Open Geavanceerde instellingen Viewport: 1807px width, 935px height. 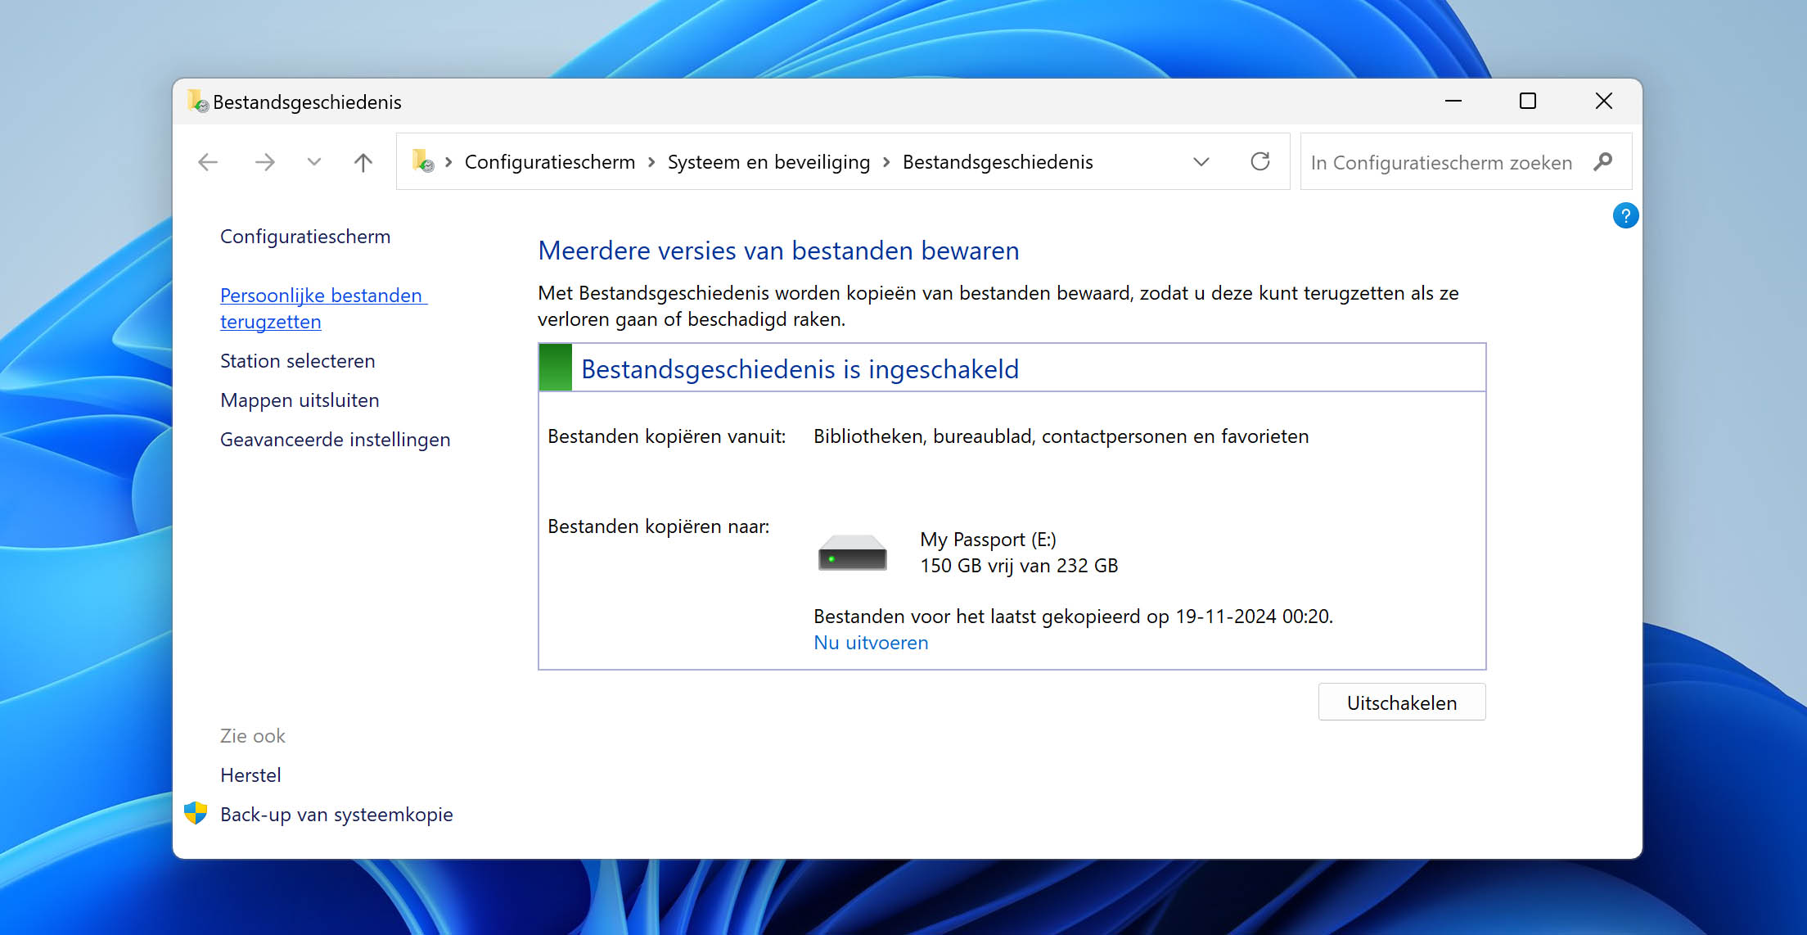pos(335,440)
